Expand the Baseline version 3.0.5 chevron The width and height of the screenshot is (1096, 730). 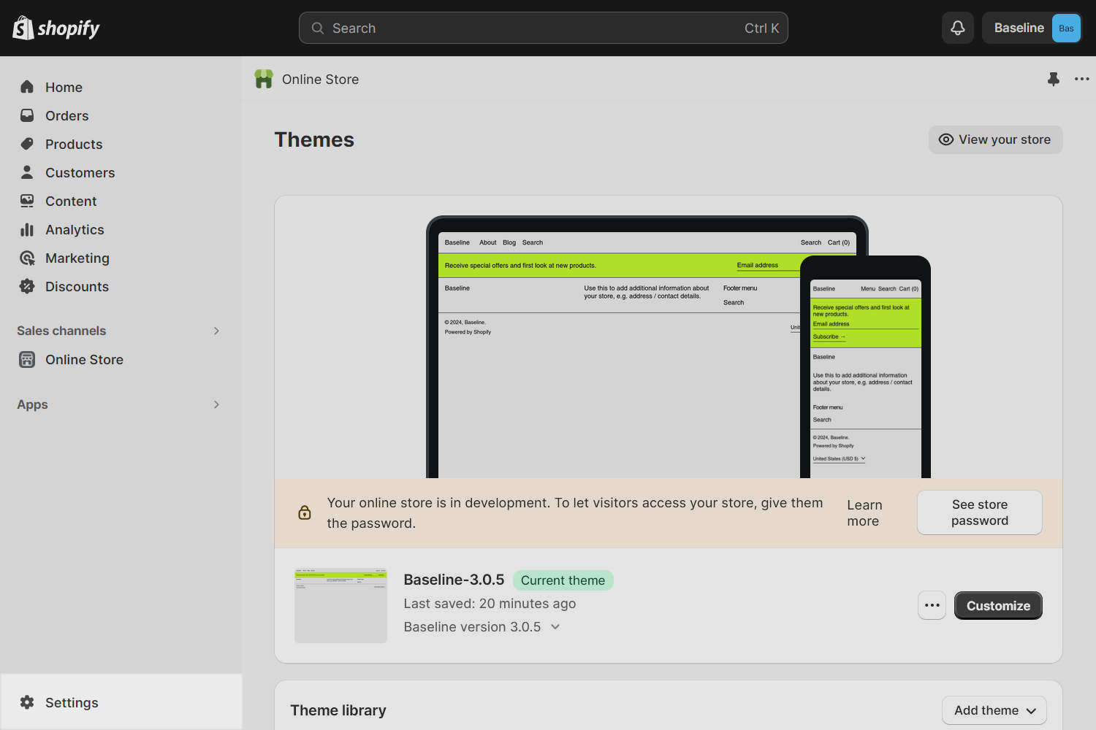555,626
